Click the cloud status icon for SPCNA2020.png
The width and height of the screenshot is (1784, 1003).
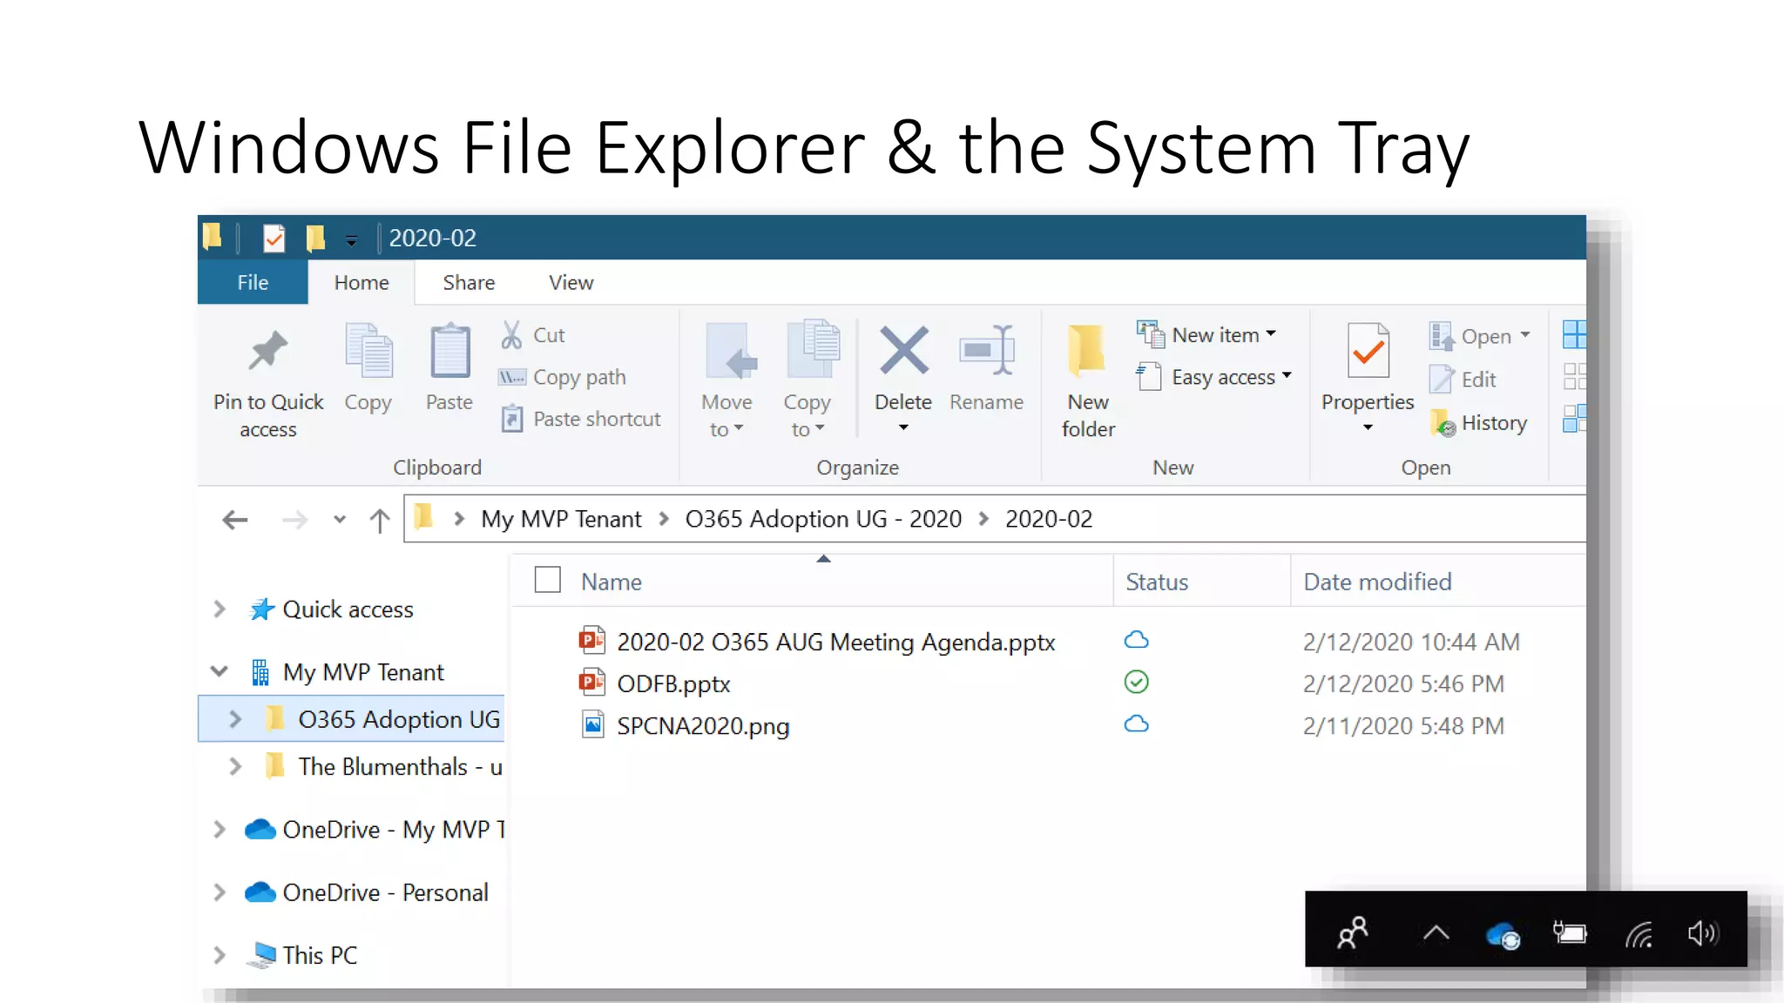1136,724
